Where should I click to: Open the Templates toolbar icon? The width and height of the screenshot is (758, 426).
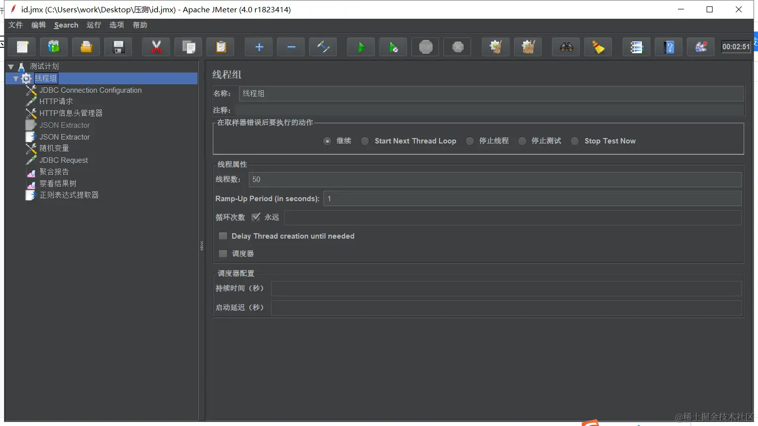click(x=54, y=47)
